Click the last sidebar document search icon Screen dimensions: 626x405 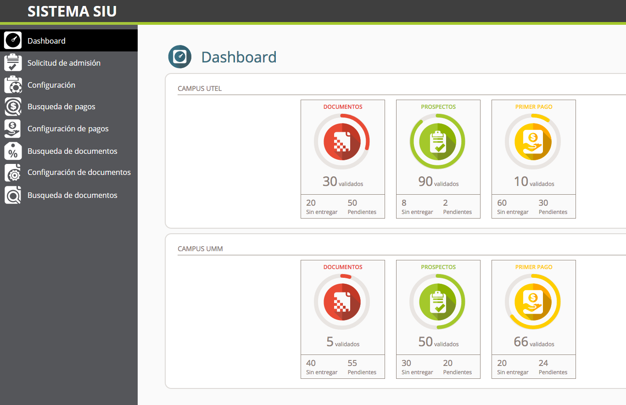point(13,195)
